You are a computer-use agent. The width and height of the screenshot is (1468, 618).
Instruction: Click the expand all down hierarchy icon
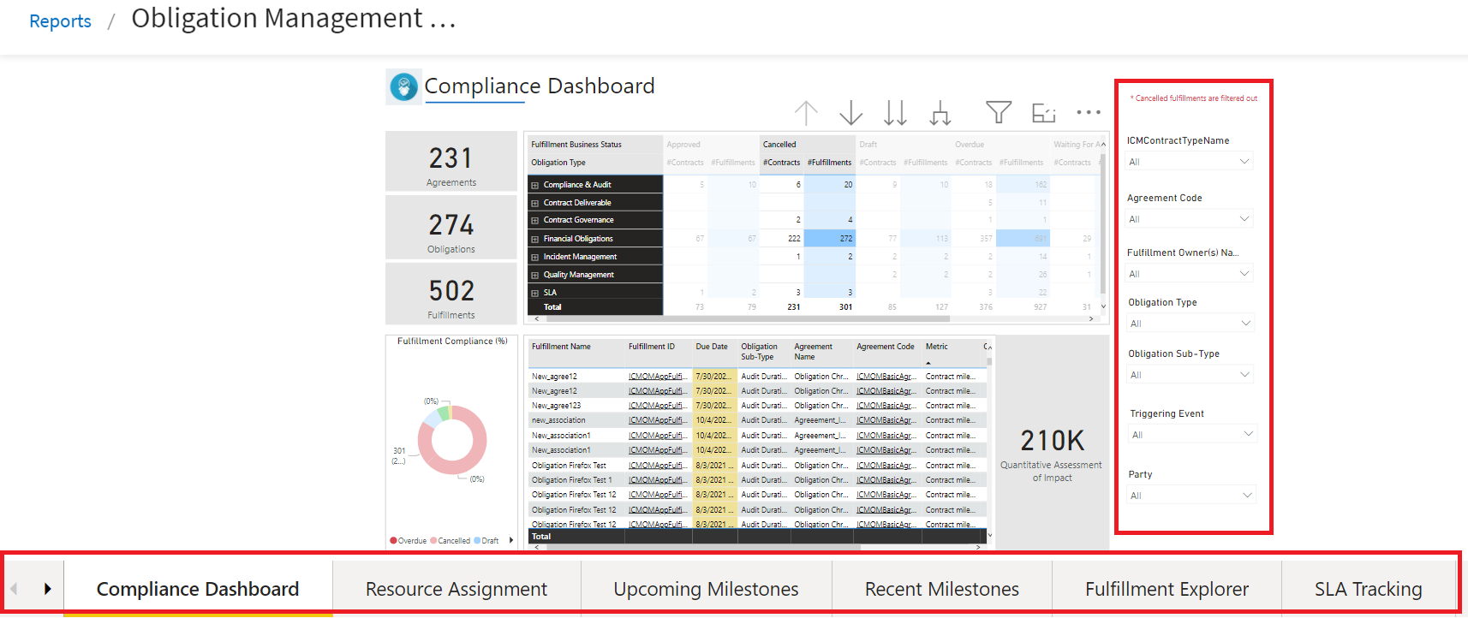[x=940, y=113]
